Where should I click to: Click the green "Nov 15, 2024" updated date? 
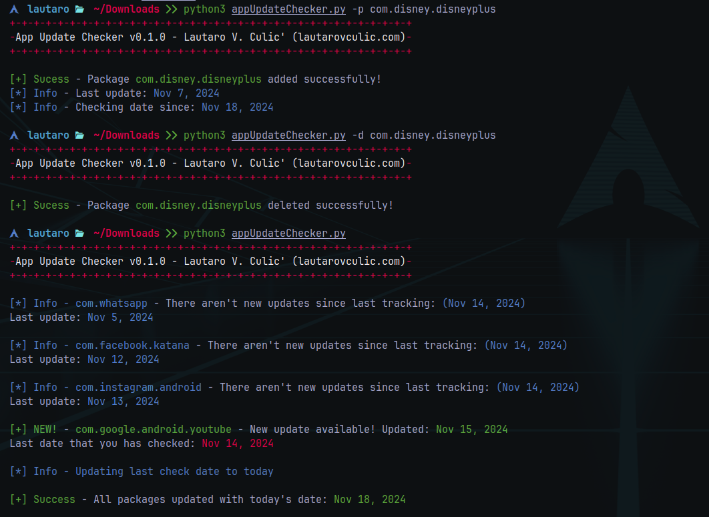[471, 430]
